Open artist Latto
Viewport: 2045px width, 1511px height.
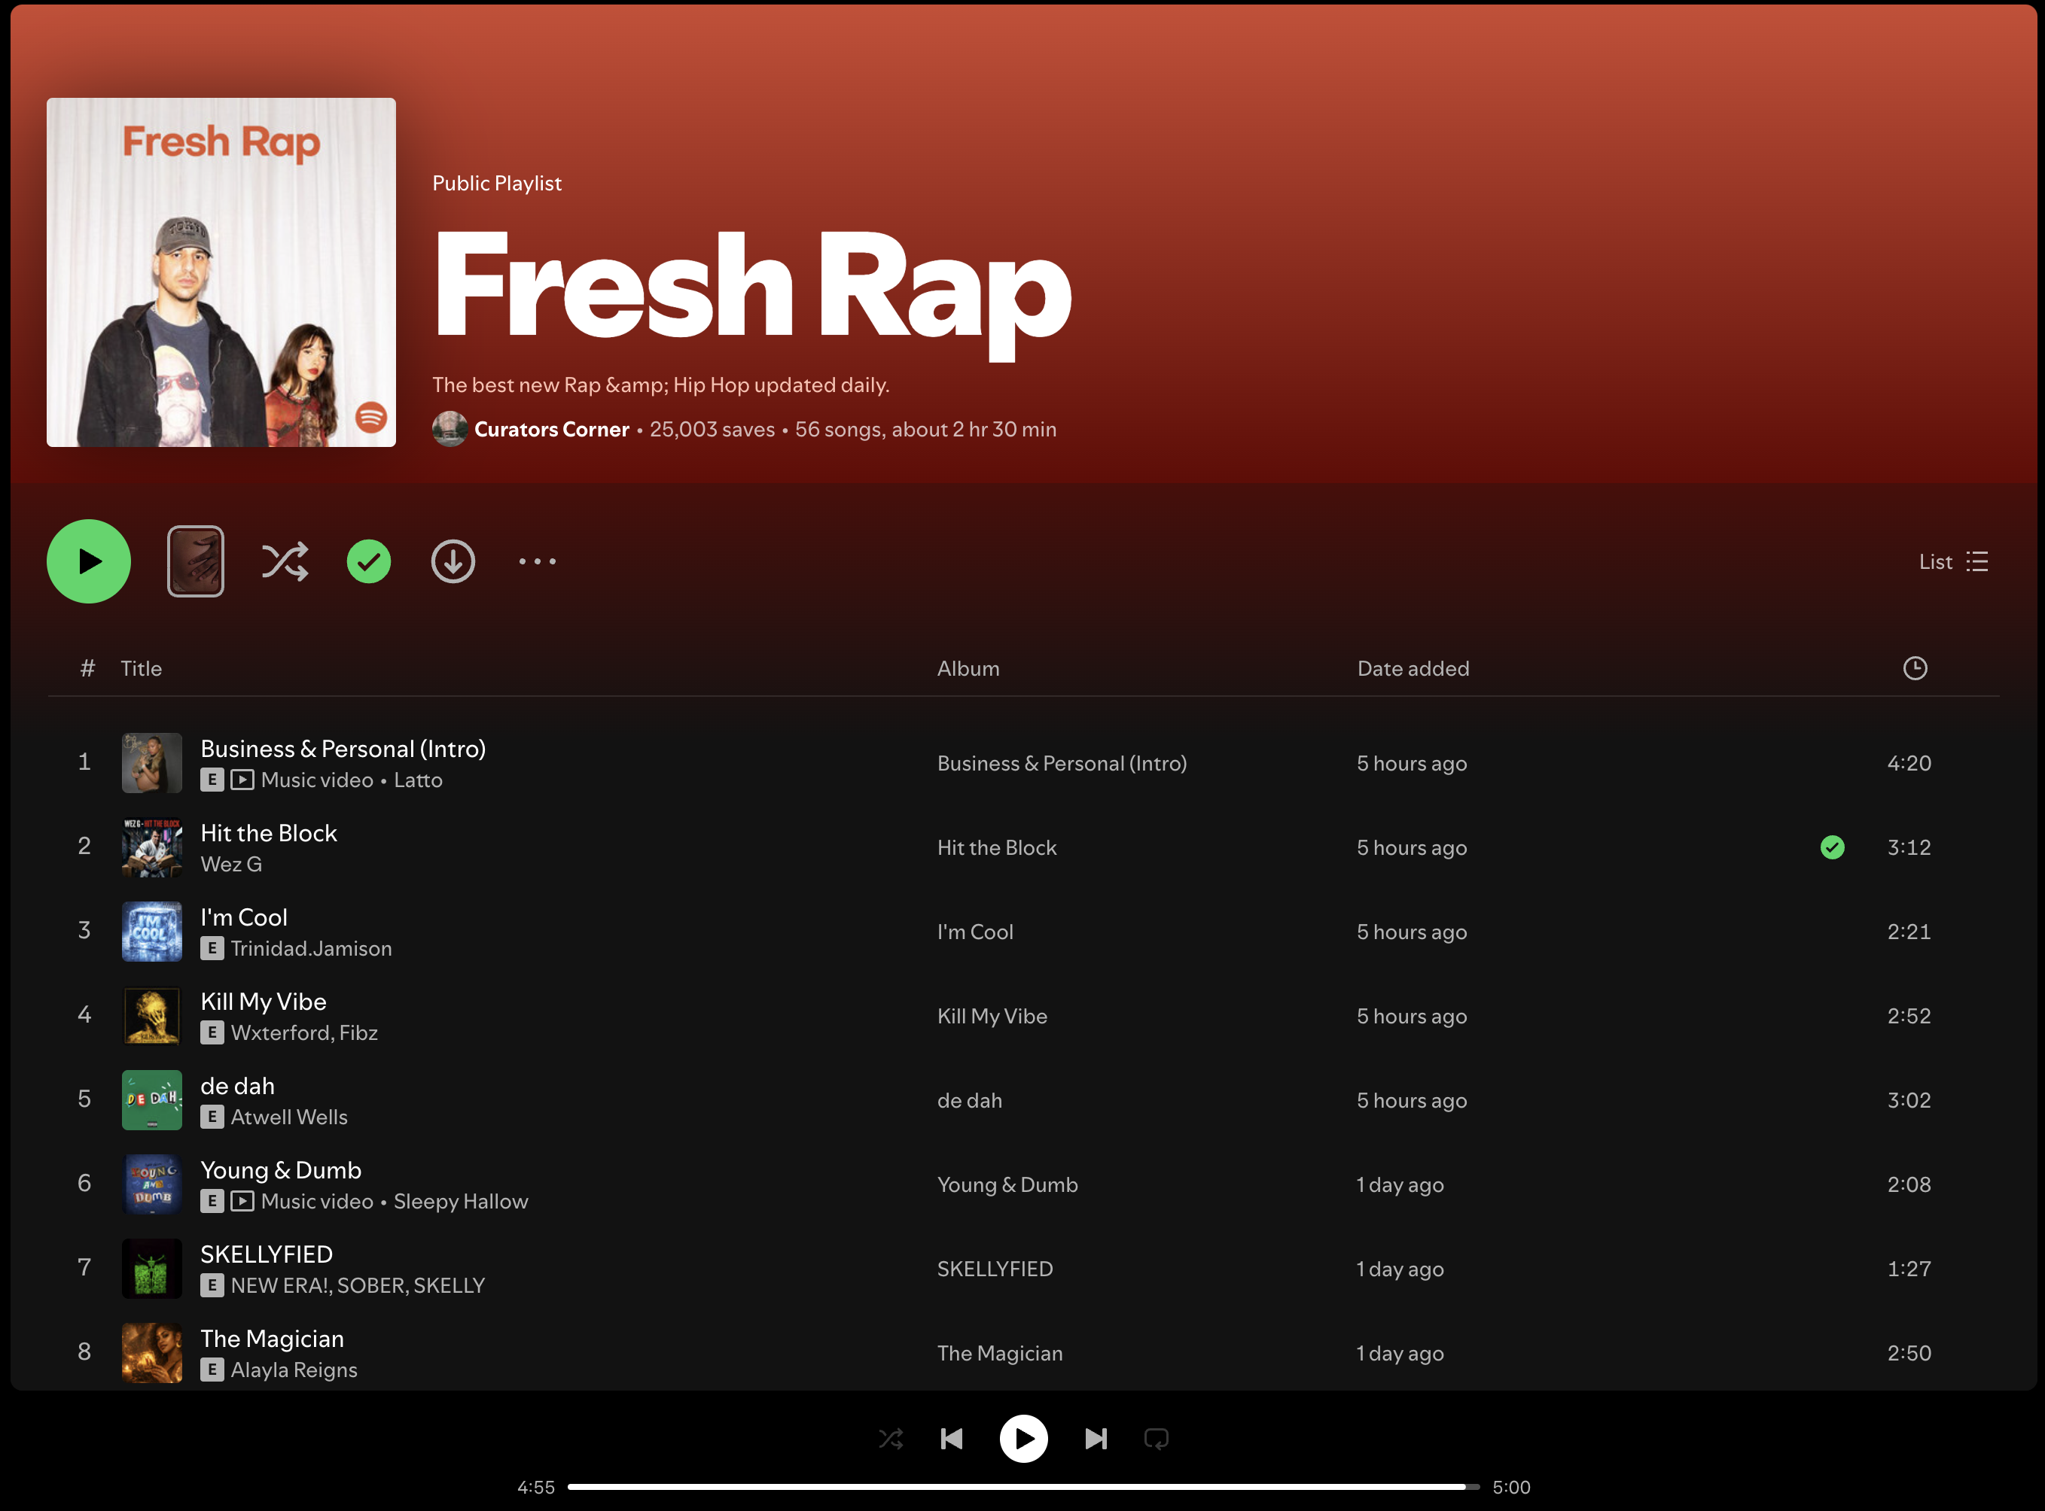(x=418, y=780)
